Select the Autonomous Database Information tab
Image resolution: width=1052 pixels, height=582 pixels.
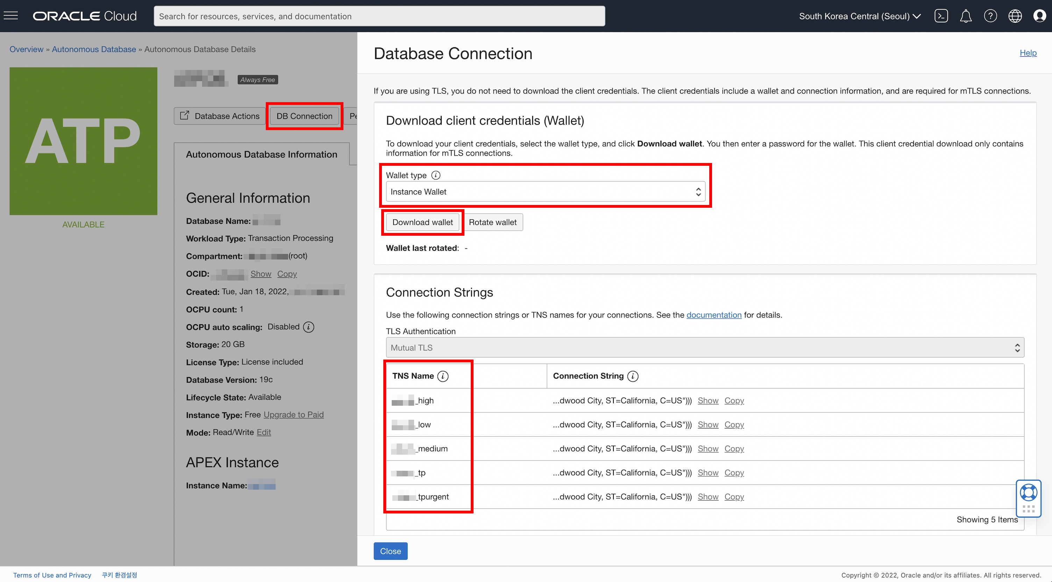pos(261,154)
